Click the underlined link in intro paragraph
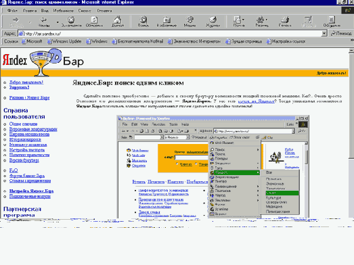 tap(257, 101)
